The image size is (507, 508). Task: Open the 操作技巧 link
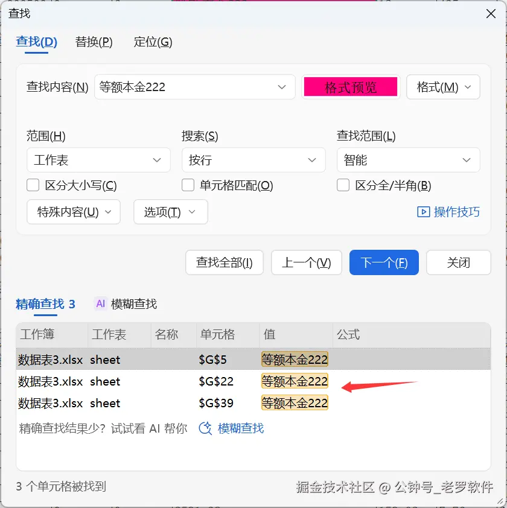pyautogui.click(x=456, y=212)
